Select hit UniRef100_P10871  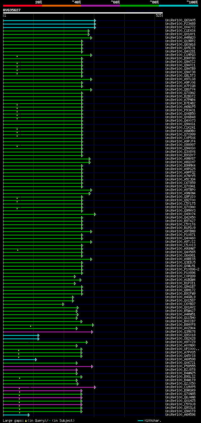point(181,235)
